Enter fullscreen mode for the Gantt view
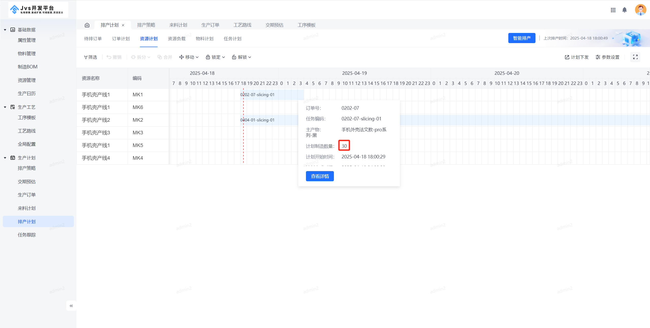 coord(635,57)
